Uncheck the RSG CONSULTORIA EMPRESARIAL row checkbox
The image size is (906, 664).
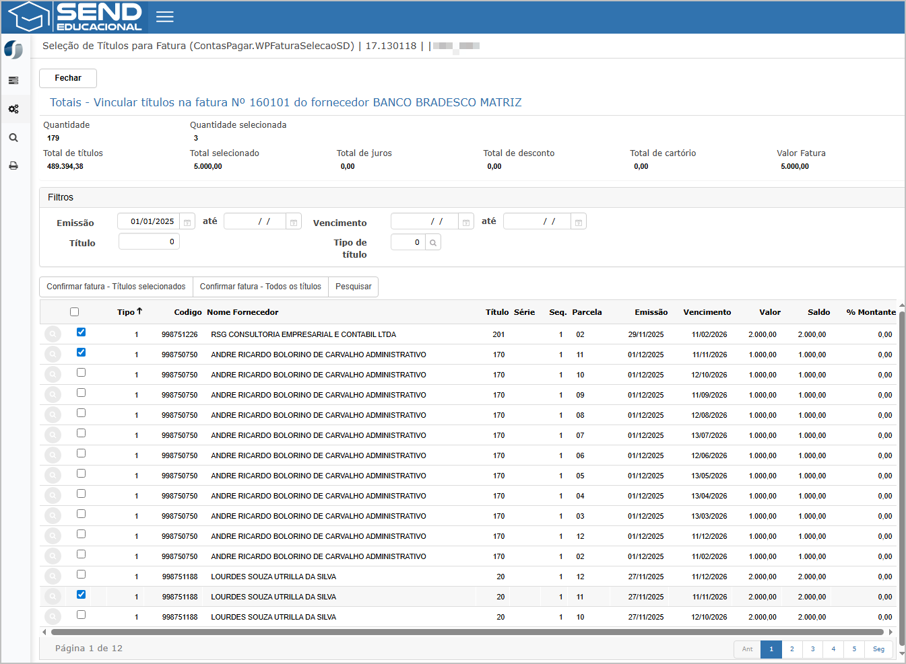pos(82,332)
